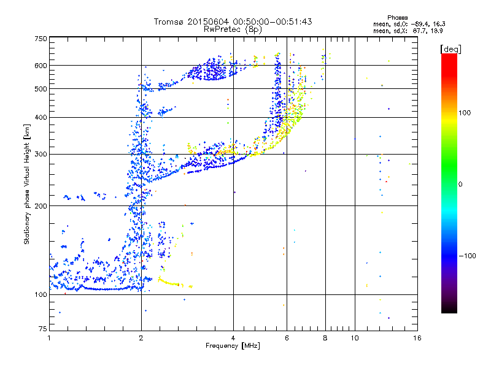Click the y-axis tick "75"
Image resolution: width=491 pixels, height=368 pixels.
pos(43,329)
